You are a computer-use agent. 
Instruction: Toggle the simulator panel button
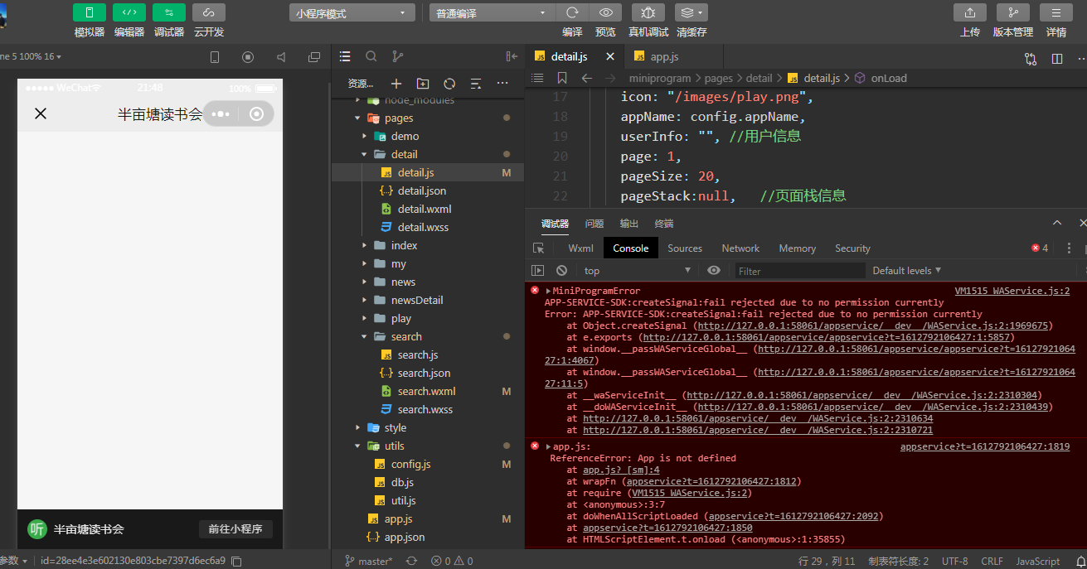(x=90, y=12)
